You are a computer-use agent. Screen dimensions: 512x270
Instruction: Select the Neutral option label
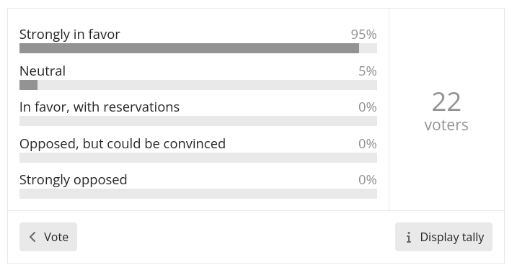click(43, 71)
